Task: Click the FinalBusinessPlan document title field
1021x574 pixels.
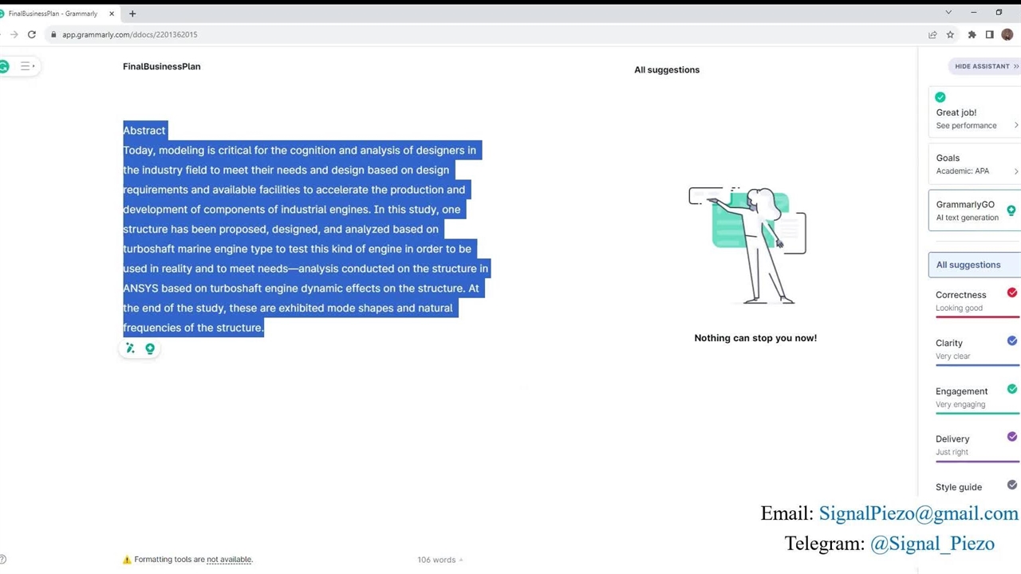Action: tap(162, 66)
